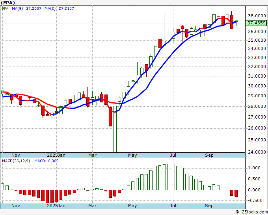Click the 28.0000 price axis label
This screenshot has height=215, width=268.
coord(257,107)
